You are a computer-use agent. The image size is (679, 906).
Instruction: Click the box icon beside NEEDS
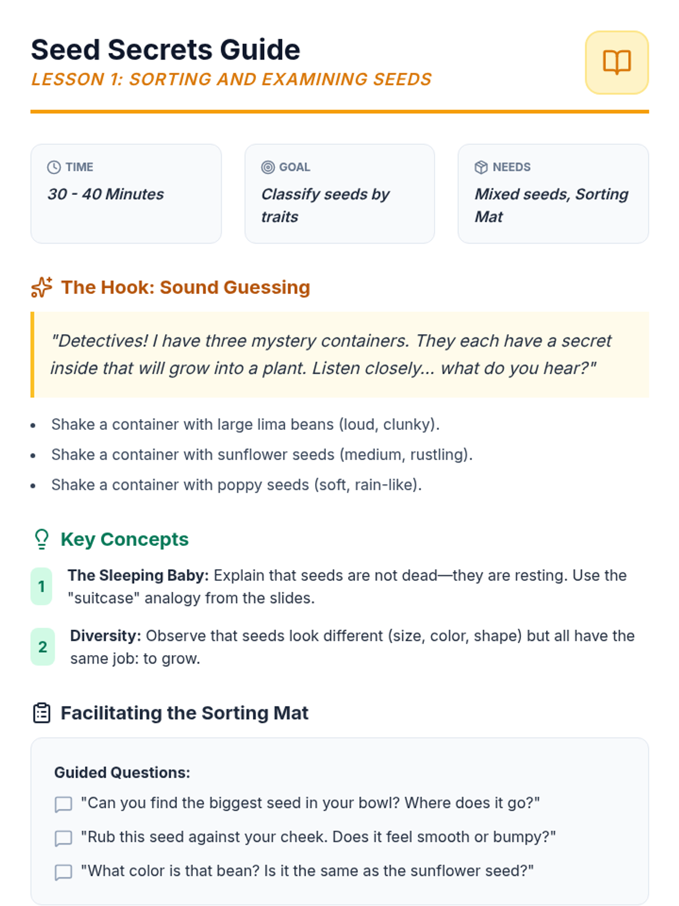(481, 167)
